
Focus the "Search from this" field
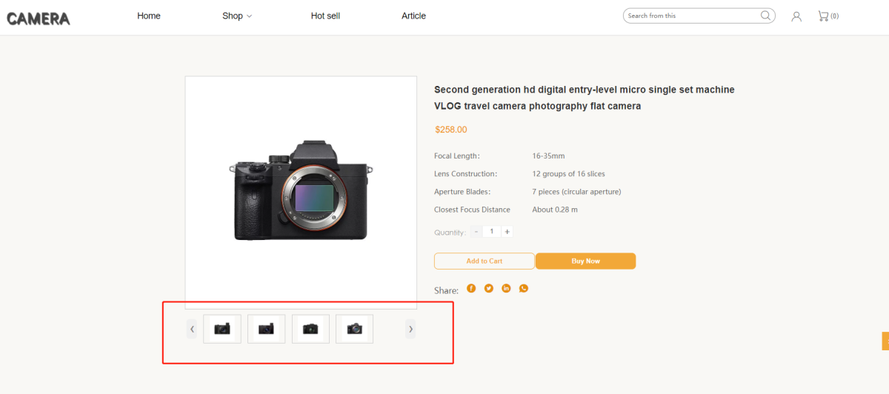click(x=689, y=16)
